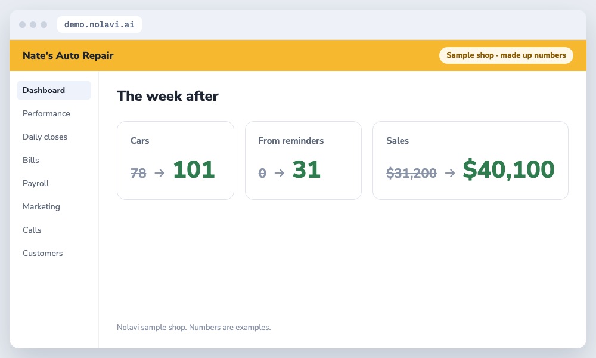Image resolution: width=596 pixels, height=358 pixels.
Task: Click the "Sample shop · made up numbers" badge
Action: click(x=506, y=55)
